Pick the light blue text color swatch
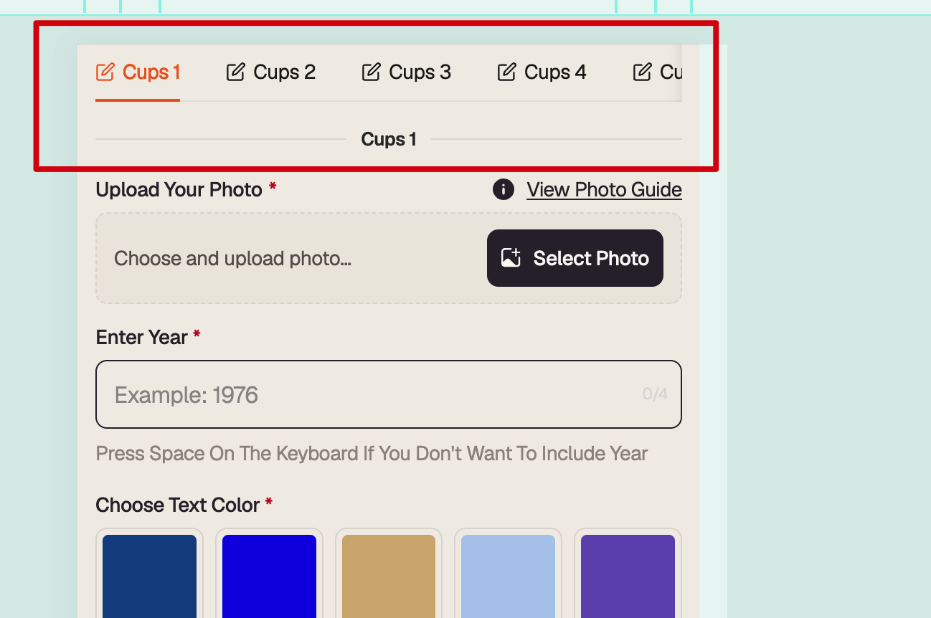The height and width of the screenshot is (618, 931). (508, 576)
